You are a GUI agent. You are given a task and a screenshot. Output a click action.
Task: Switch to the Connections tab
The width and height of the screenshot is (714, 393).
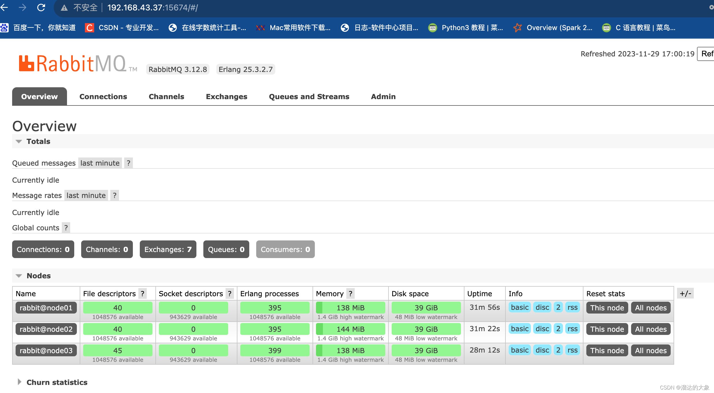(x=103, y=97)
